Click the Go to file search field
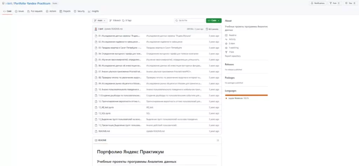The height and width of the screenshot is (166, 359). pyautogui.click(x=189, y=21)
